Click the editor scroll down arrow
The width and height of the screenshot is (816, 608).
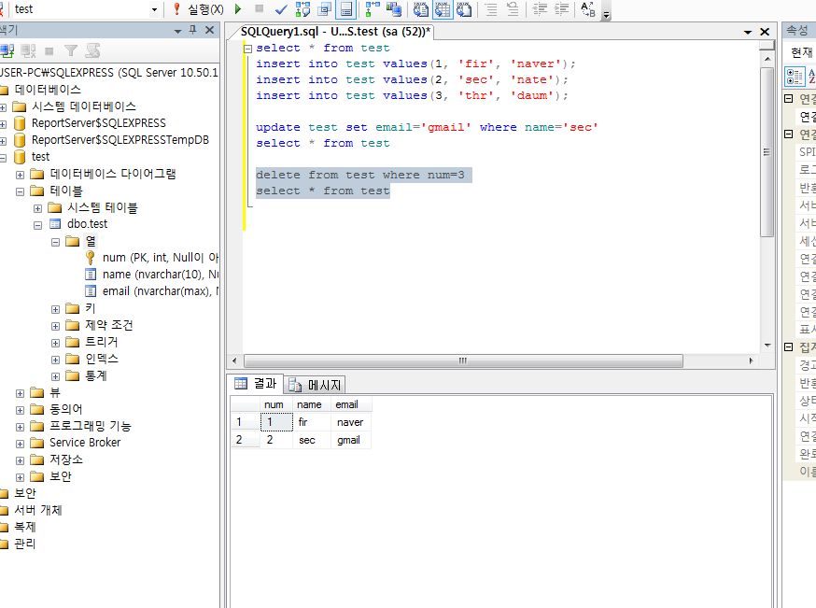coord(767,346)
